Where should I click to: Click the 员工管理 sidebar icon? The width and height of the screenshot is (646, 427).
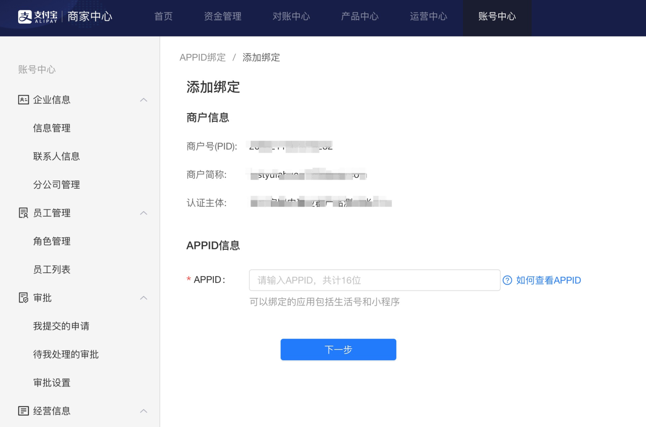pyautogui.click(x=23, y=213)
